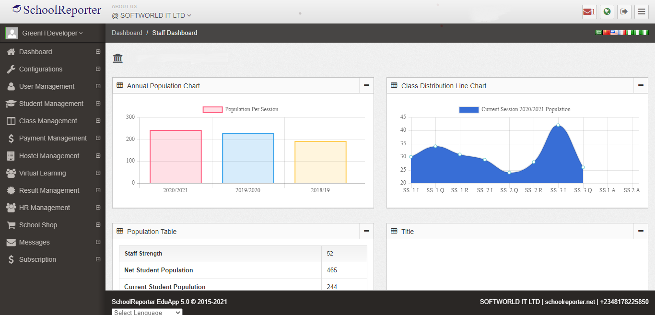
Task: Select the United States flag icon
Action: (614, 33)
